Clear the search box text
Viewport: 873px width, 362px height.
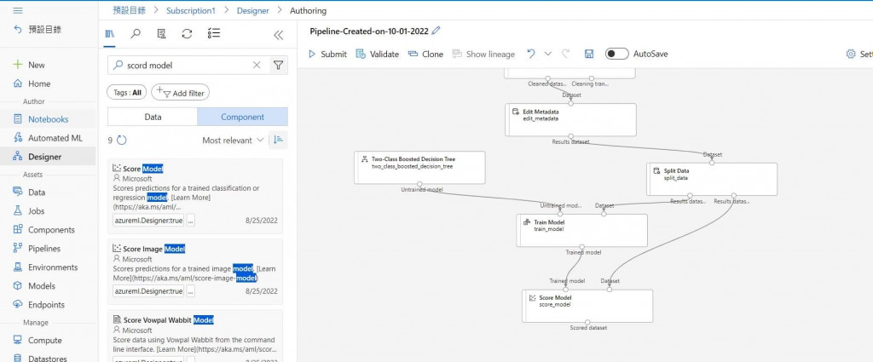[x=257, y=65]
